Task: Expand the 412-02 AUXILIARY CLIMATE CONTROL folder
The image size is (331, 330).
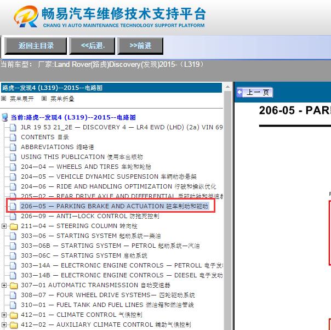Action: click(x=4, y=325)
